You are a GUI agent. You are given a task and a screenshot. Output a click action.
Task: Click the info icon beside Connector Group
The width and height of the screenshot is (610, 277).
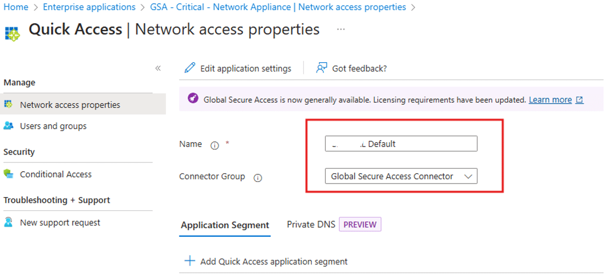click(257, 178)
